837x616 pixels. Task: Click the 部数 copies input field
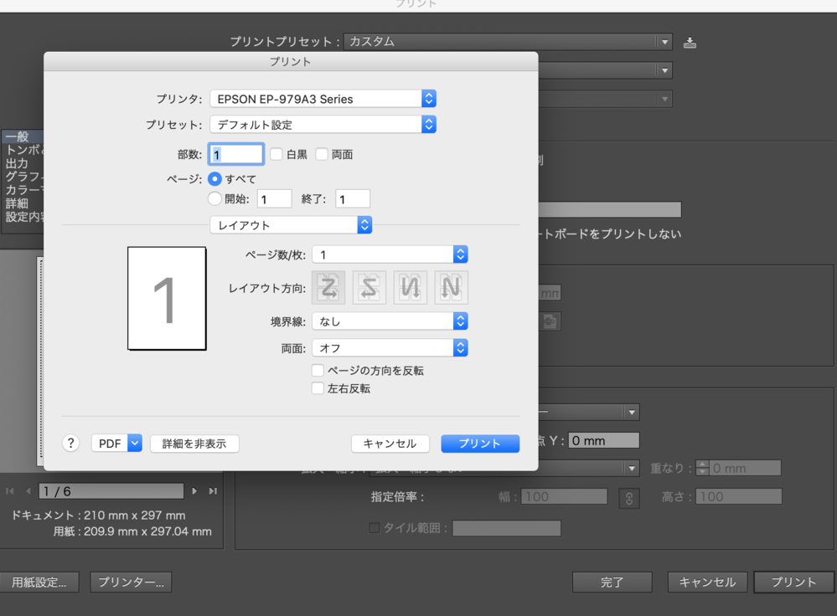[236, 154]
